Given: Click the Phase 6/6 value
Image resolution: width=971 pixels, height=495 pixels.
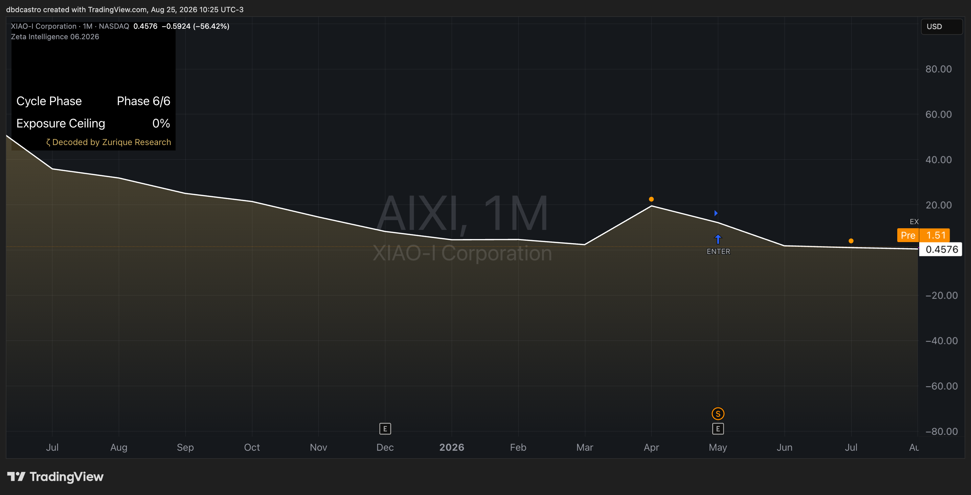Looking at the screenshot, I should (x=143, y=101).
